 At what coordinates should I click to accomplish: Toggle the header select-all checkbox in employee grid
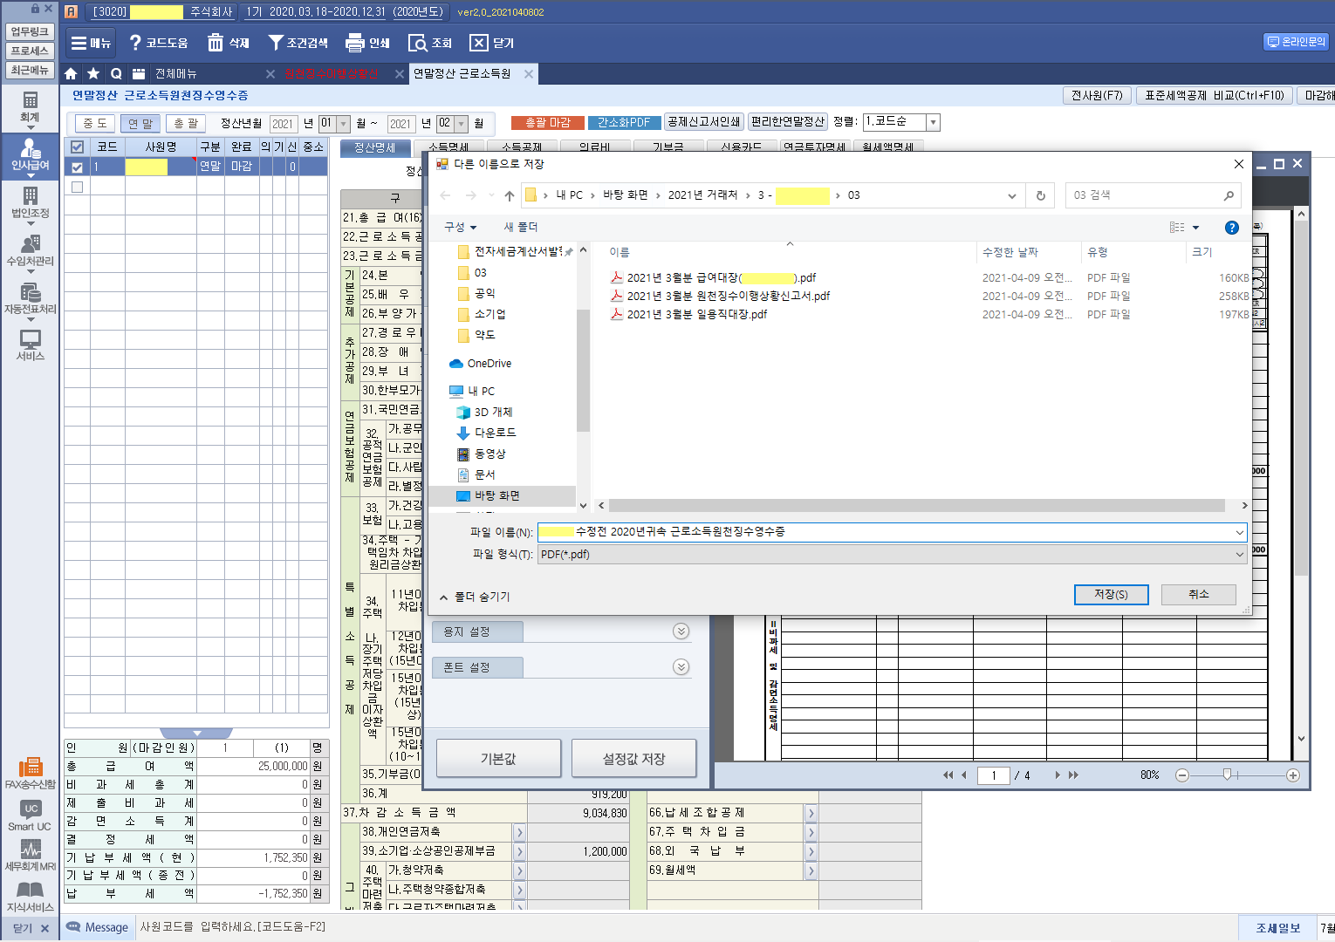click(x=77, y=147)
